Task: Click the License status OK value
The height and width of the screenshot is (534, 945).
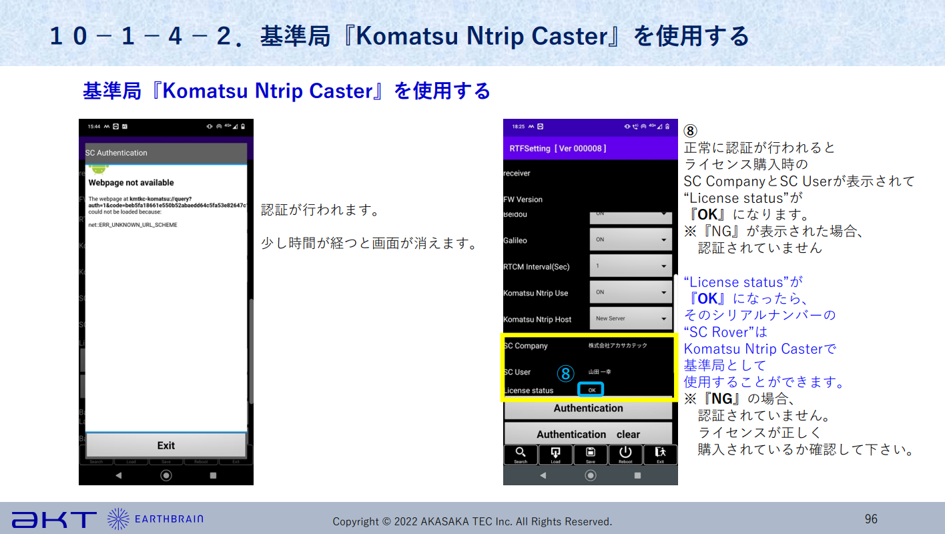Action: click(x=592, y=390)
